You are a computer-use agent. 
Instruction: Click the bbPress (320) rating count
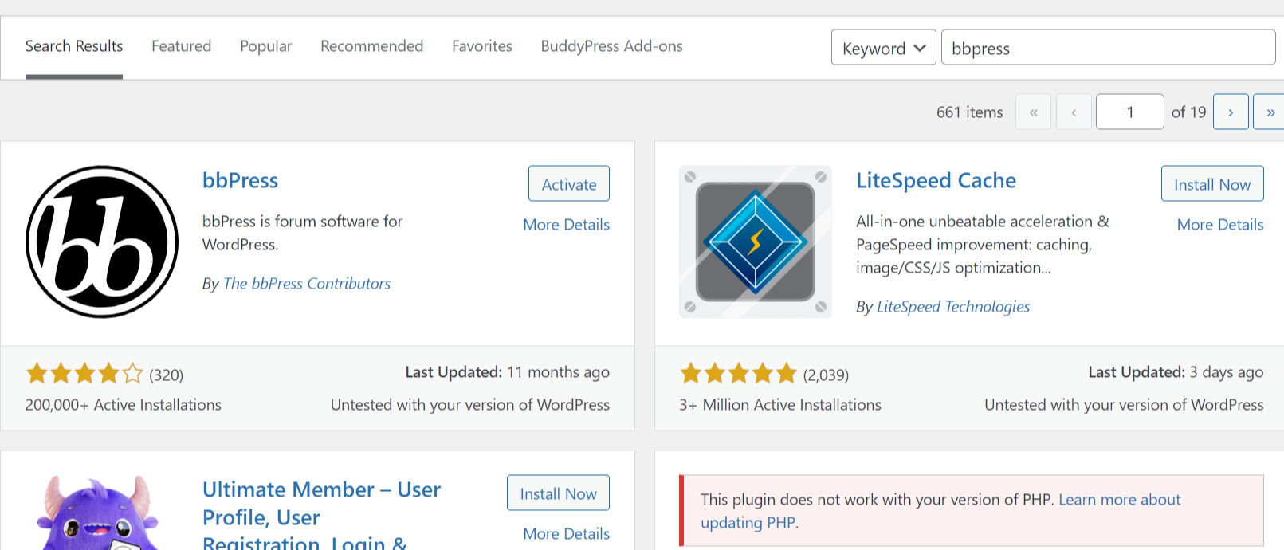[167, 375]
